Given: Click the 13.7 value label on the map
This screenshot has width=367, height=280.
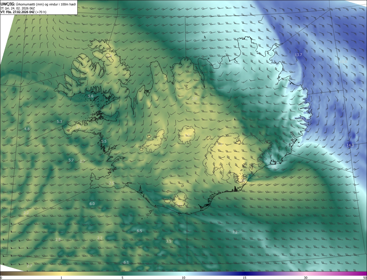Looking at the screenshot, I should pos(298,54).
